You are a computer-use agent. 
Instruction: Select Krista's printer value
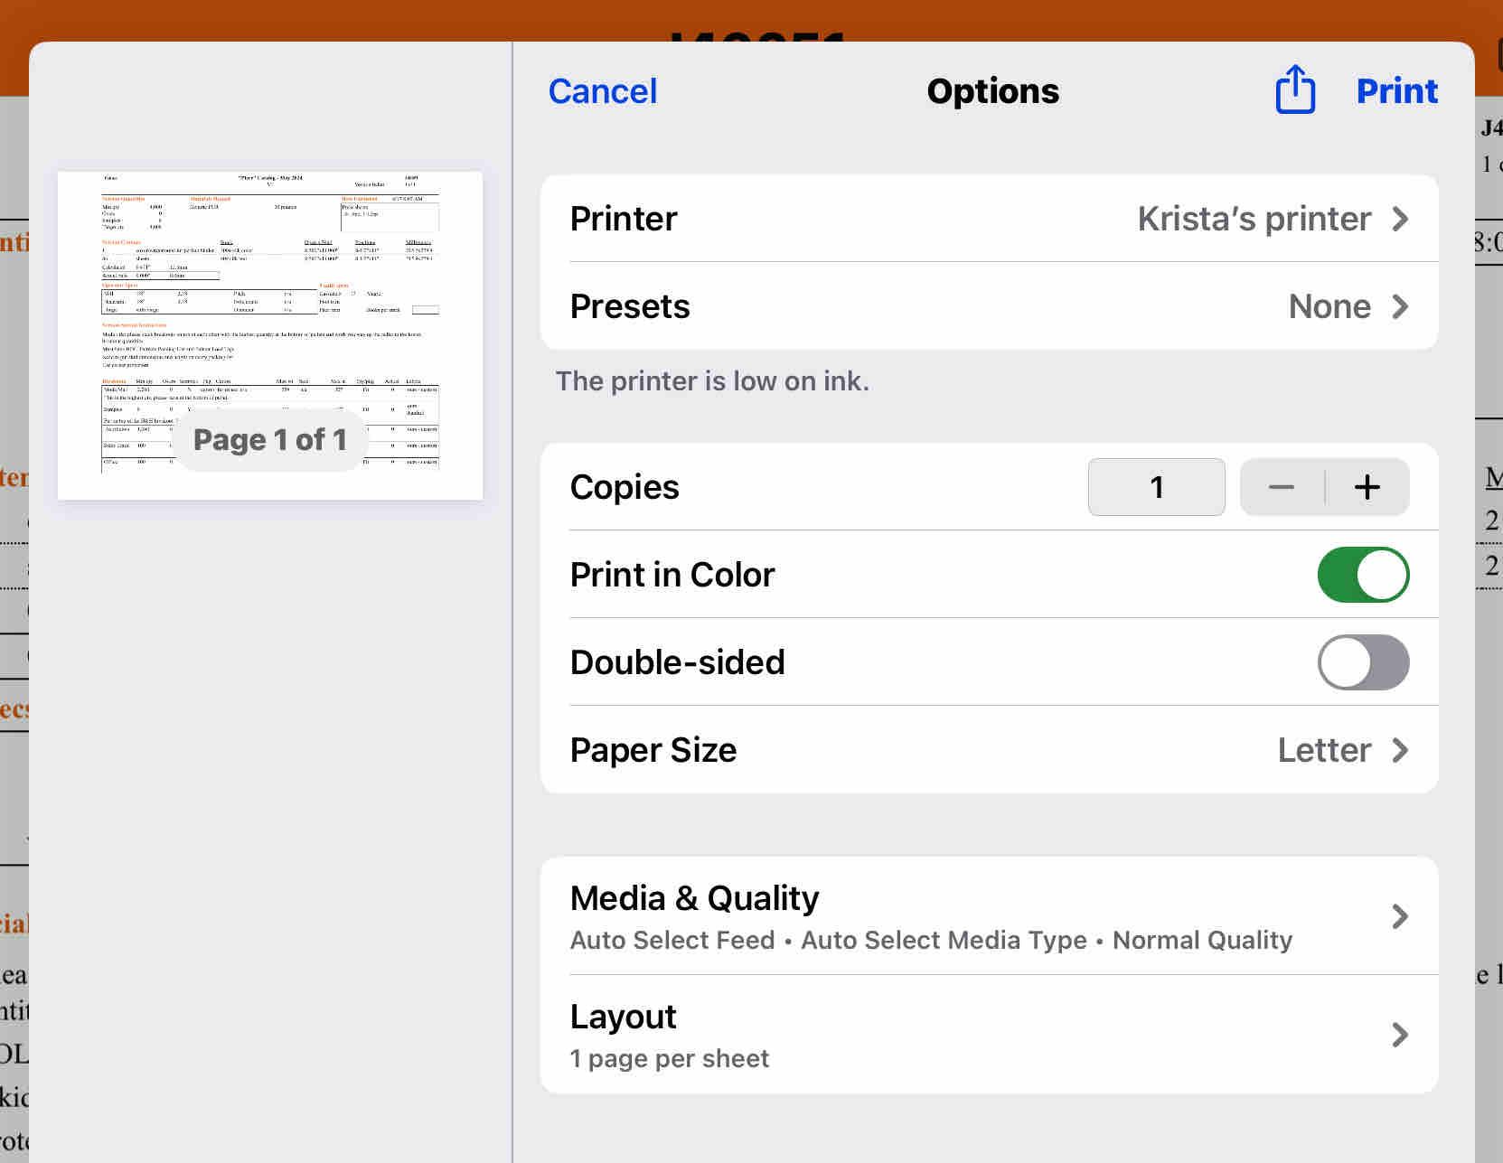click(1254, 219)
